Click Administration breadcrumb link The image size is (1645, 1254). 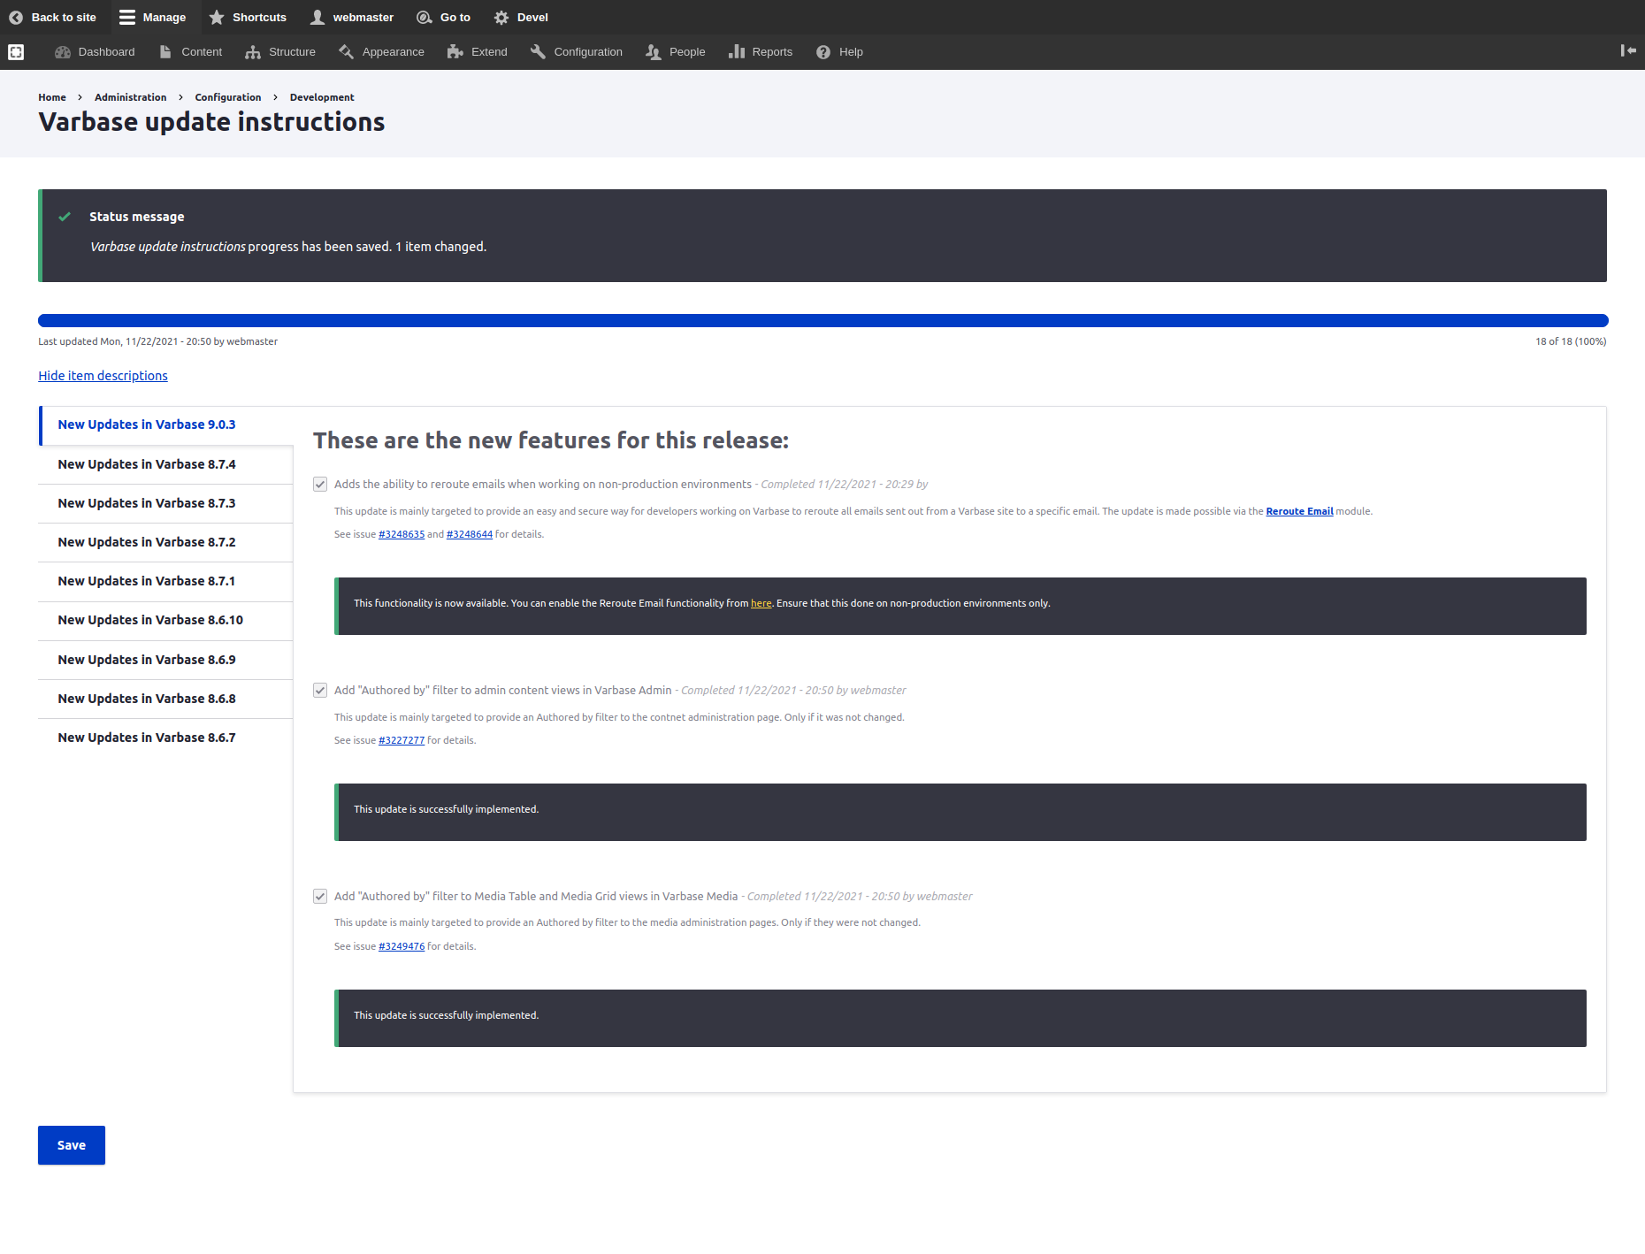(x=130, y=97)
